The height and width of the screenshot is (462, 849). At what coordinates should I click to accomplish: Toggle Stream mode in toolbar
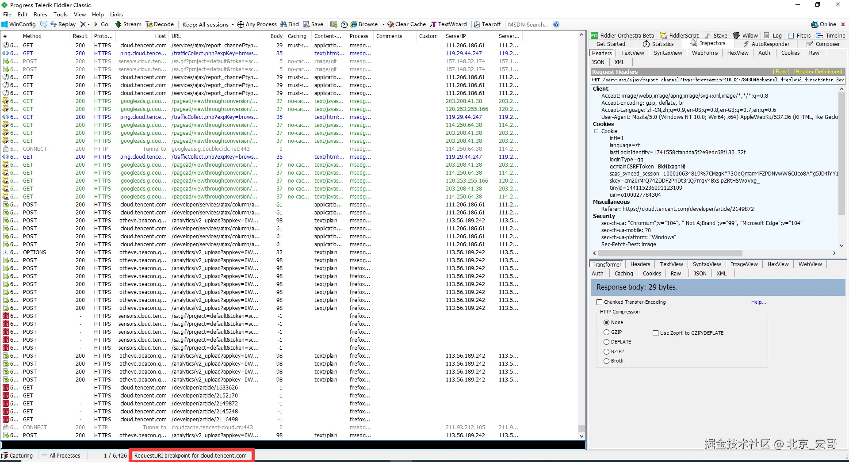click(128, 24)
